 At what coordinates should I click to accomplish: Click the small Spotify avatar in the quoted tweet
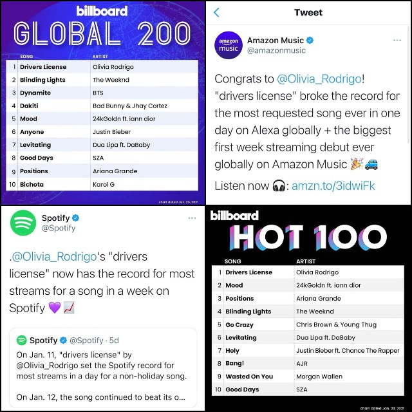tap(21, 341)
